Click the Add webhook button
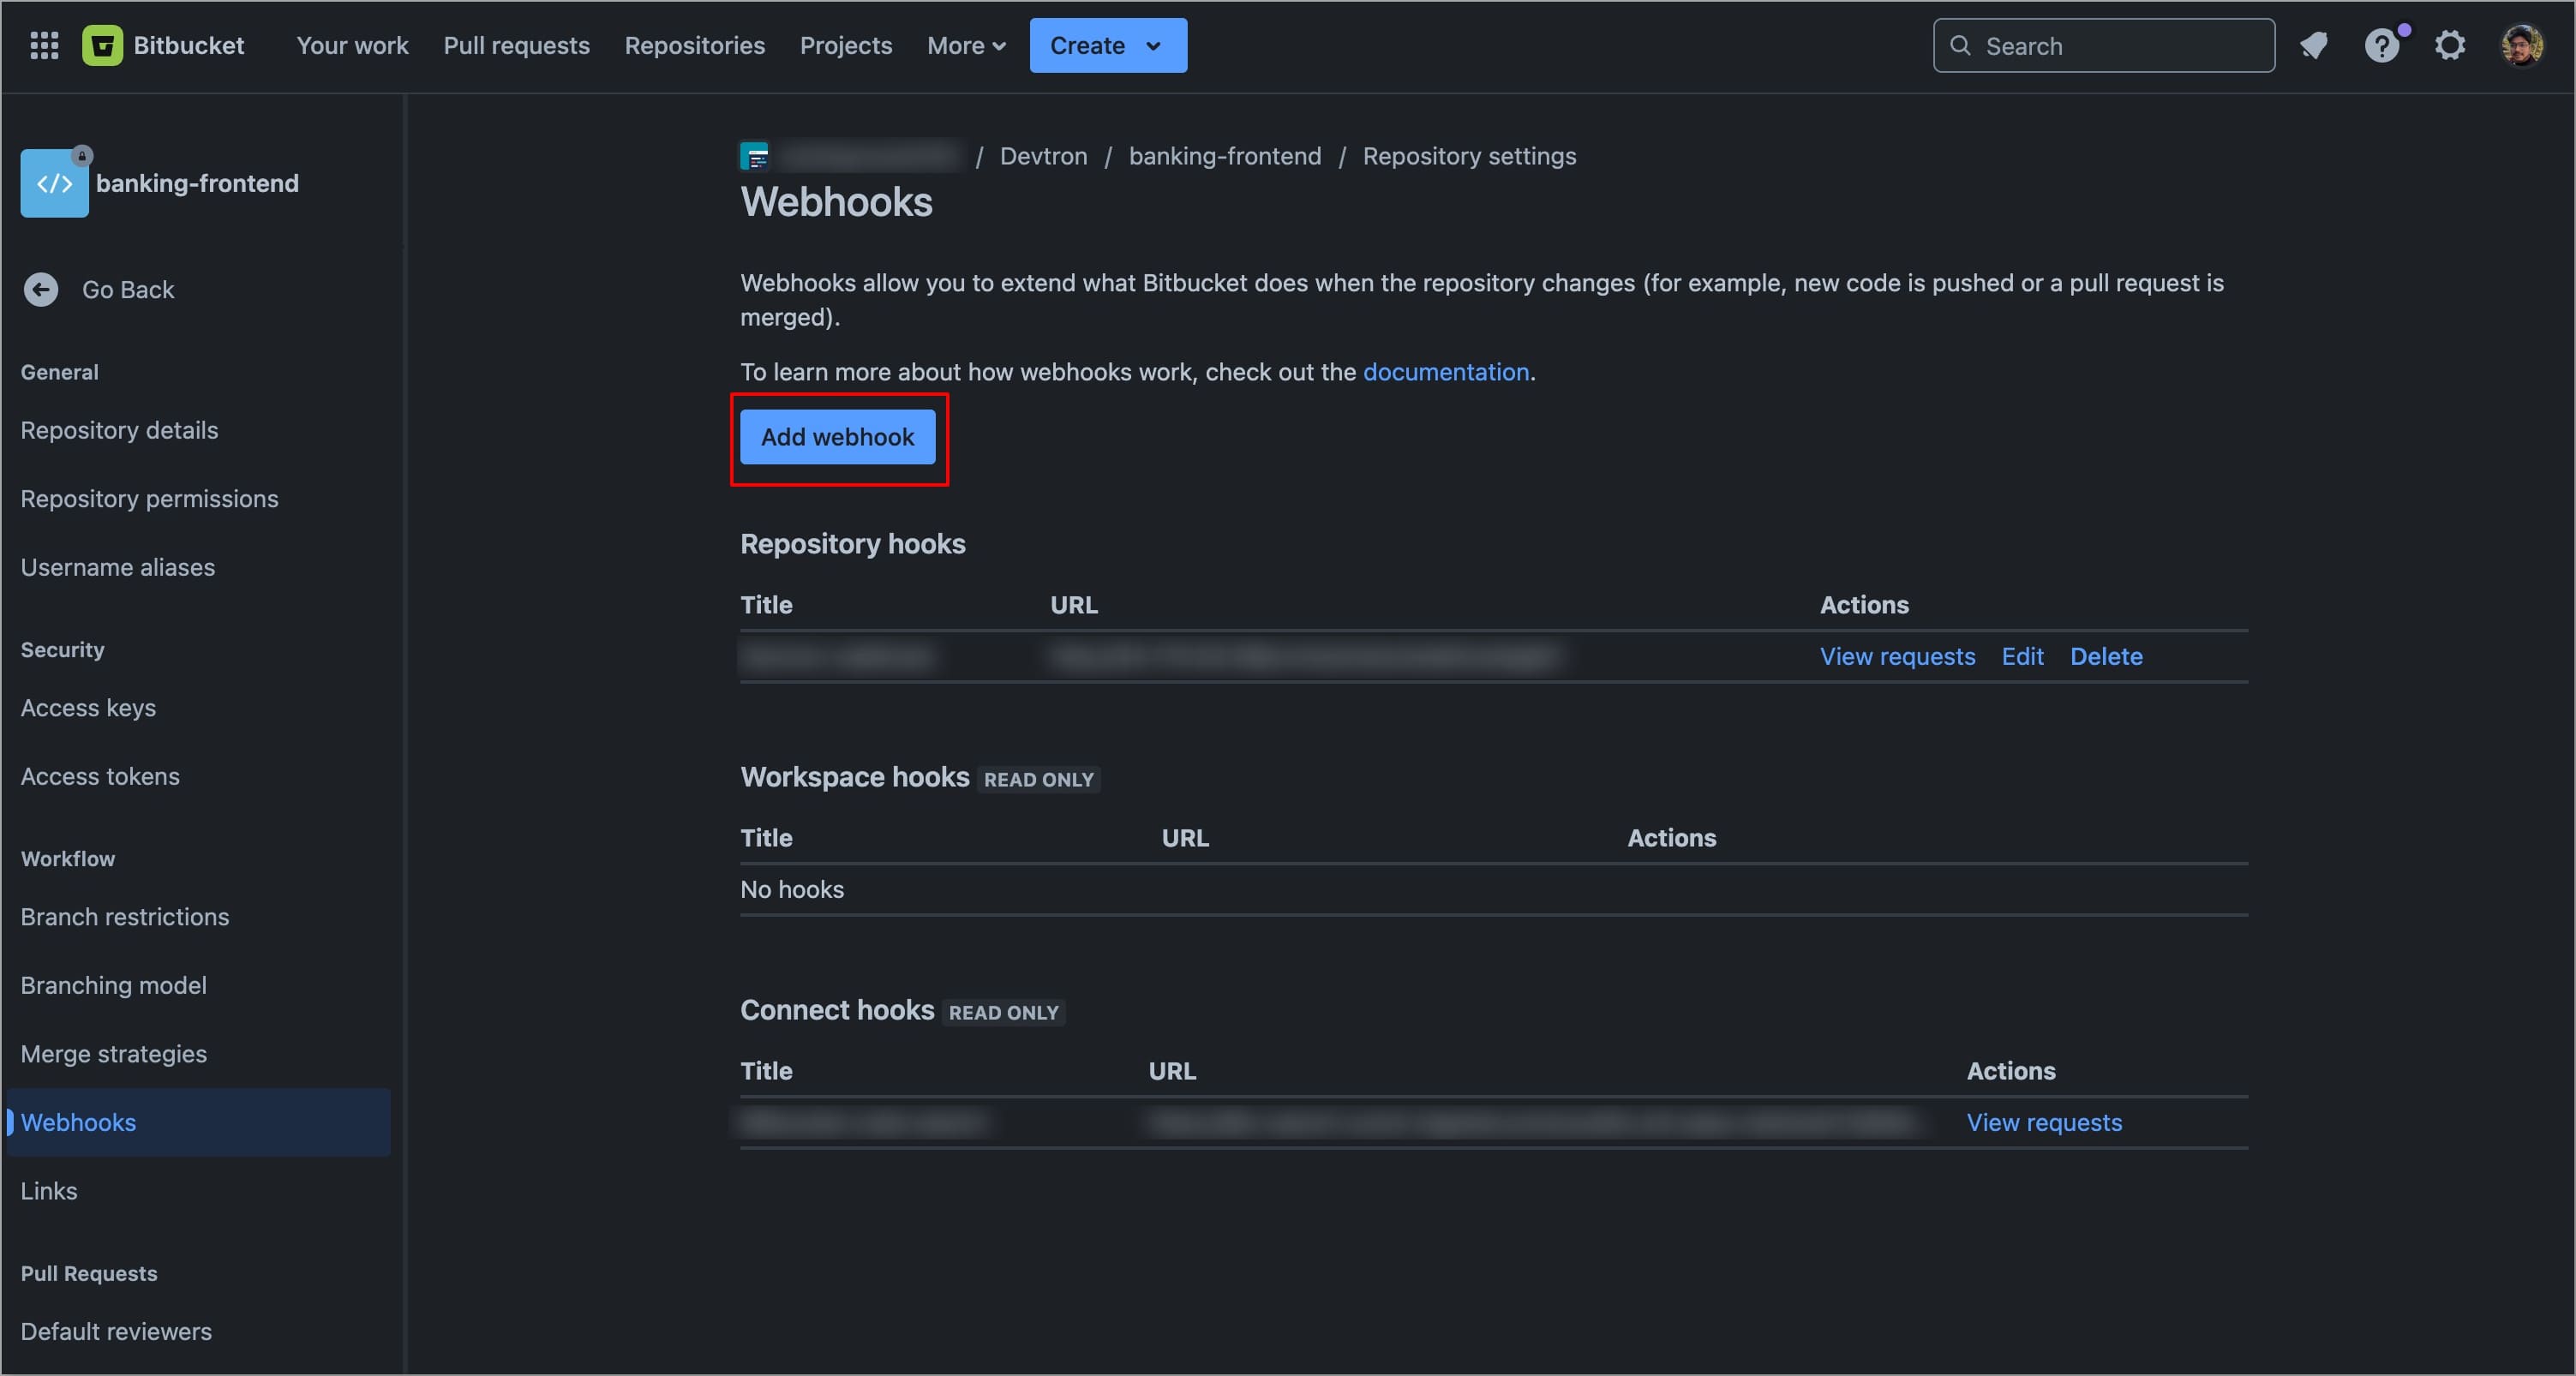 click(x=837, y=437)
